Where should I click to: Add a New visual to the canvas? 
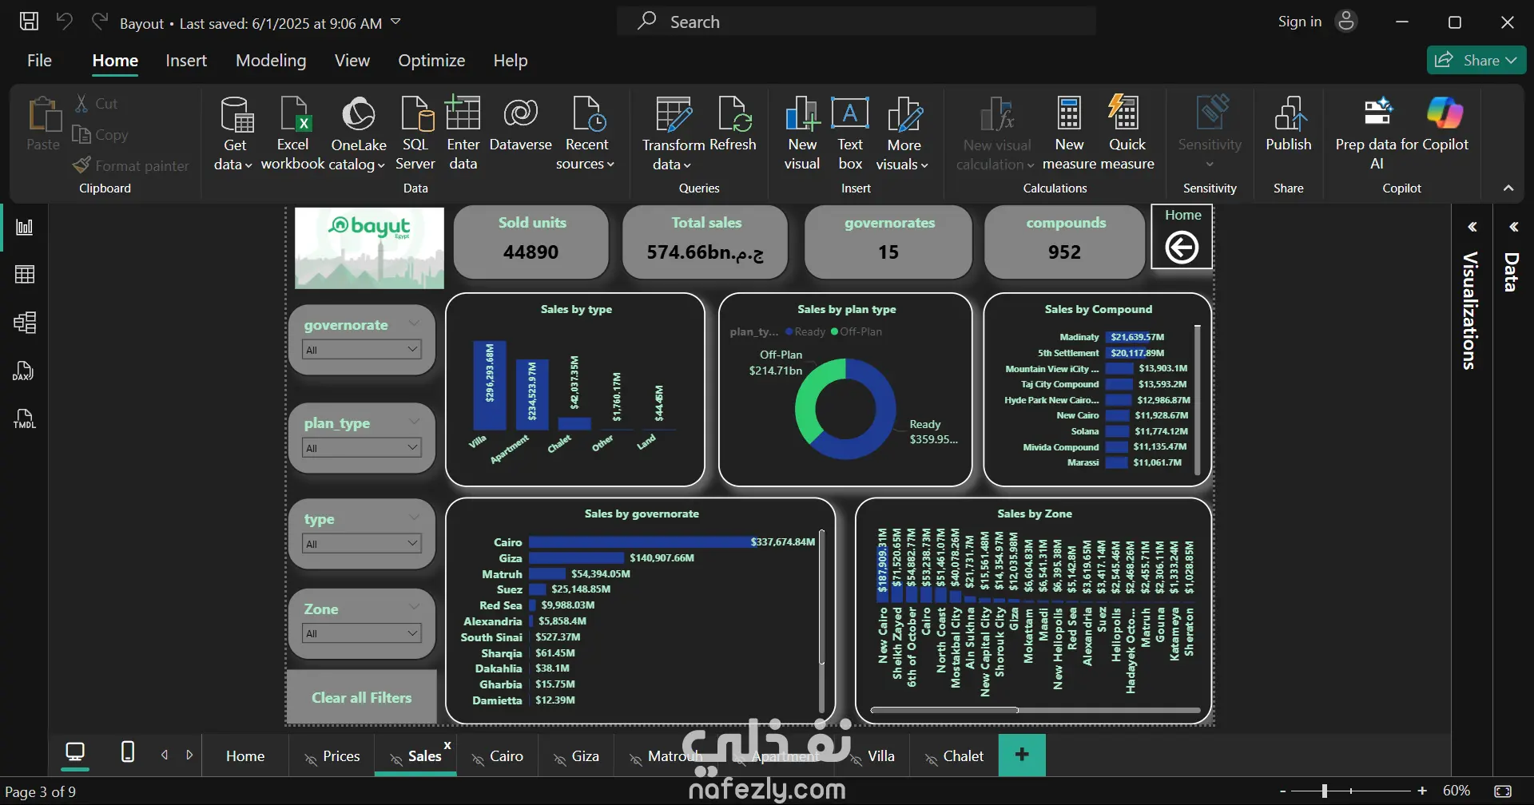point(802,133)
